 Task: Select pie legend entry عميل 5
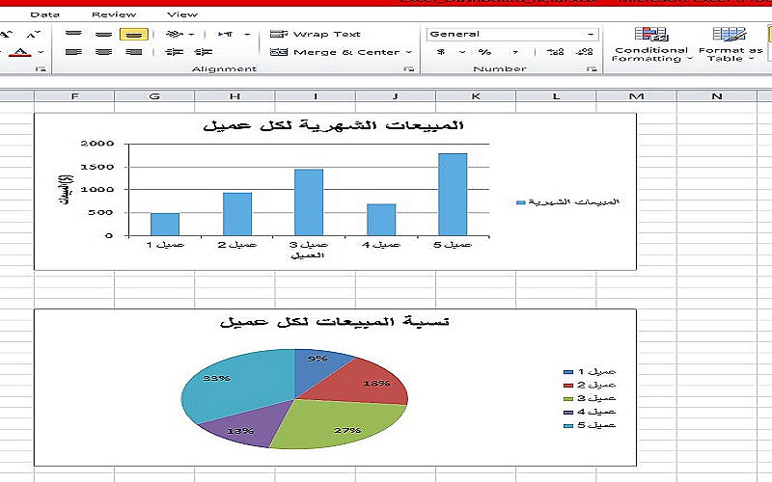[590, 425]
